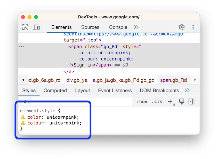Viewport: 218px width, 159px height.
Task: Click the sidebar dock toggle icon
Action: (x=191, y=102)
